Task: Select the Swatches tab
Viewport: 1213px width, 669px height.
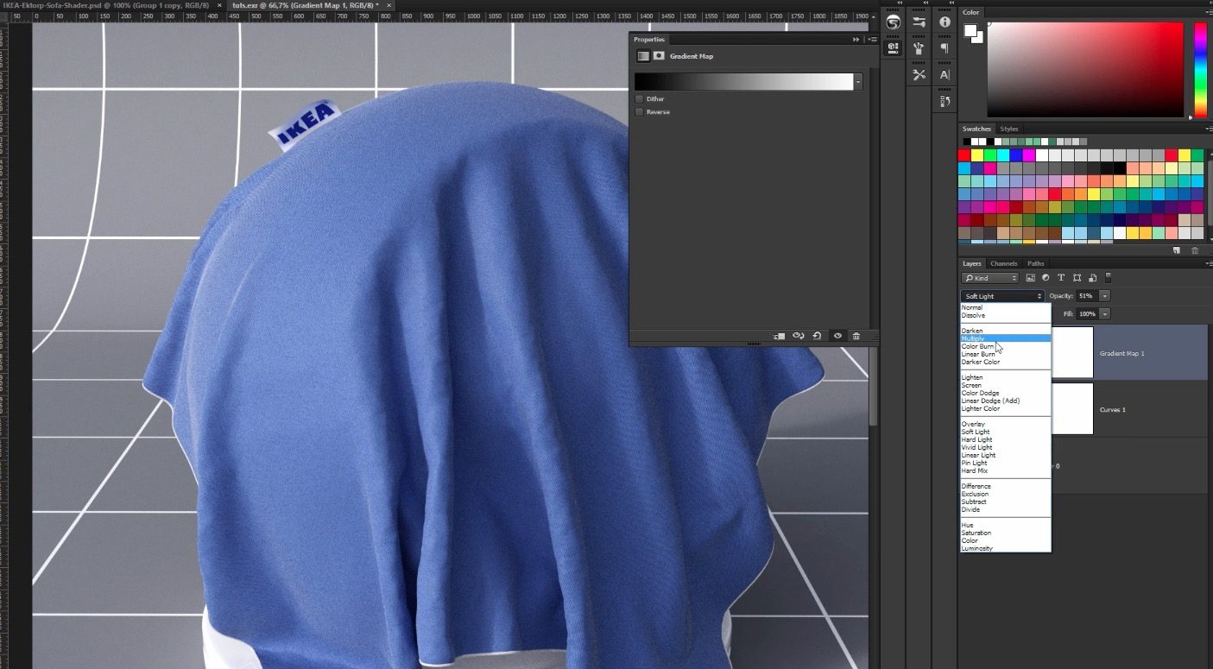Action: 977,129
